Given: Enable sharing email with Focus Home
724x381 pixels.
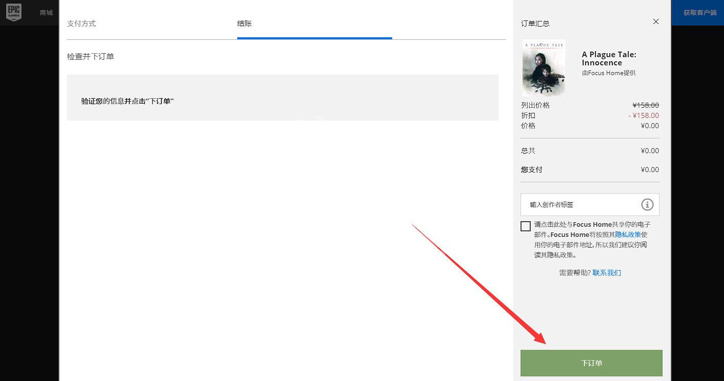Looking at the screenshot, I should tap(526, 226).
